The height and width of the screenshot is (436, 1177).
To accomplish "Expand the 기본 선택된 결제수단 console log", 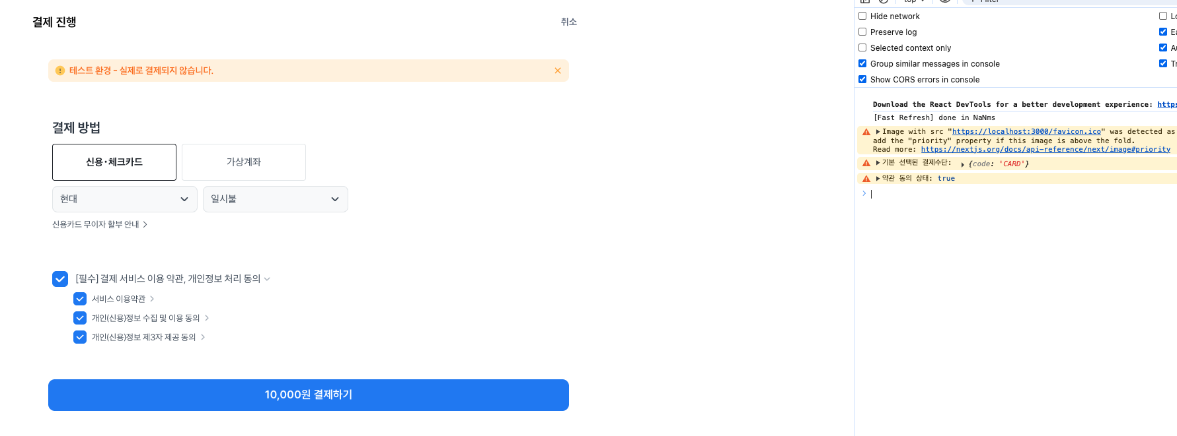I will tap(878, 163).
